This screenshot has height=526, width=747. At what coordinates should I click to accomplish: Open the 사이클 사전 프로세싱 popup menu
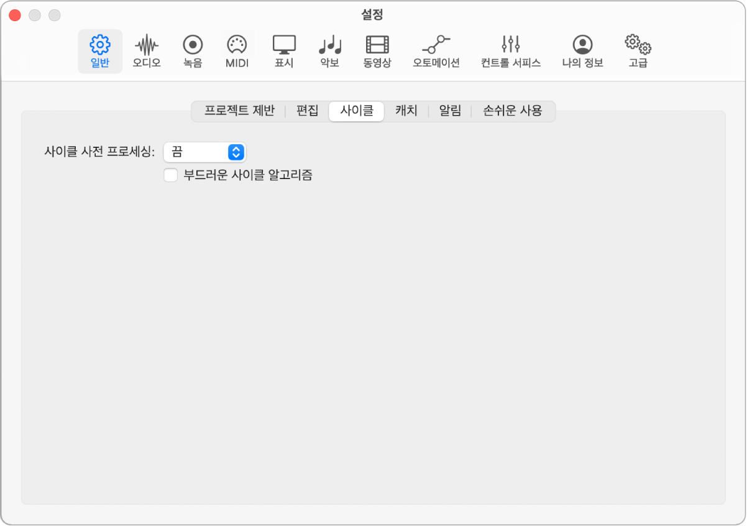204,152
